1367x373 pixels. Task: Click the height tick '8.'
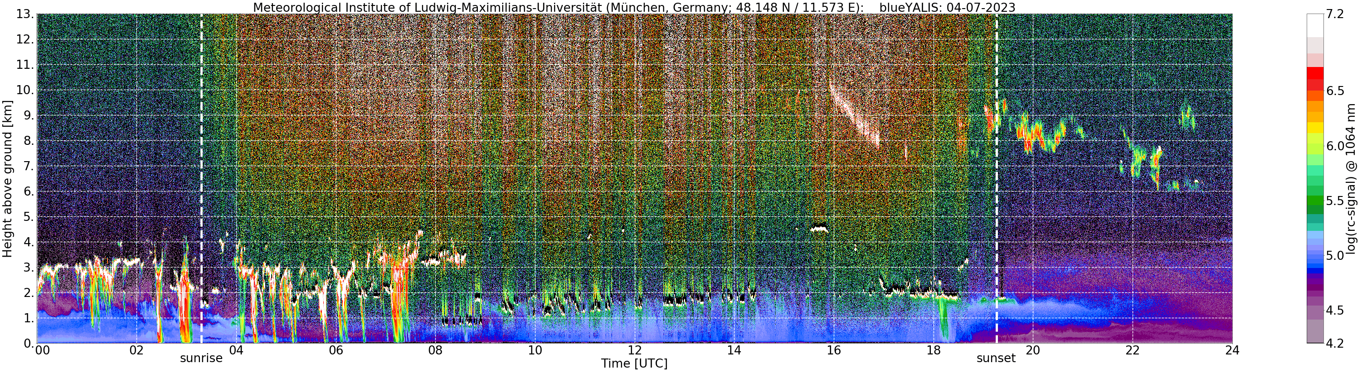[29, 141]
